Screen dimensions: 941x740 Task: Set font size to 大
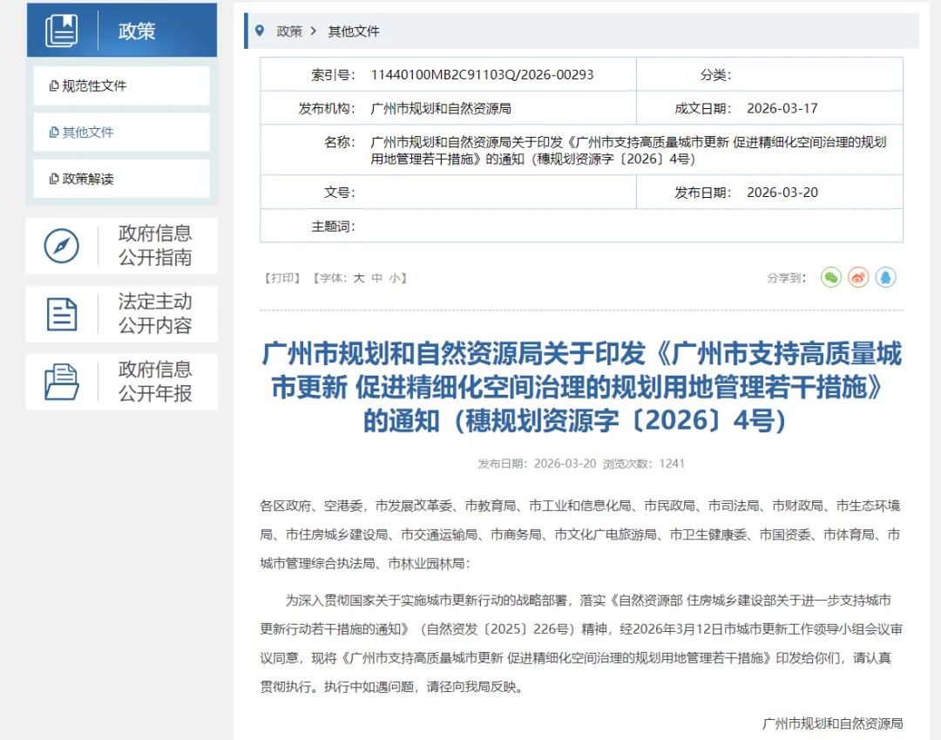pyautogui.click(x=360, y=277)
